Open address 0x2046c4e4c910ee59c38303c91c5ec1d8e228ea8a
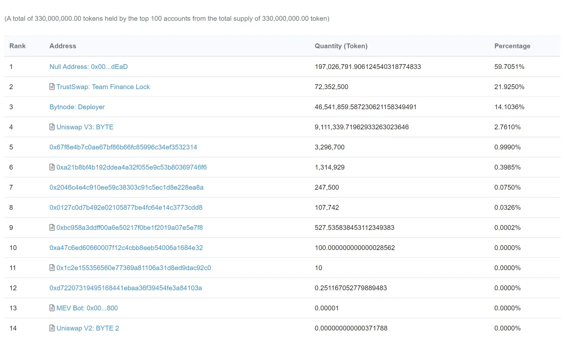Viewport: 564px width, 341px height. [126, 187]
